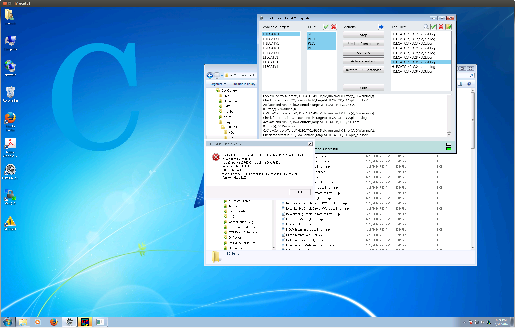Open the Recycle Bin

click(10, 94)
